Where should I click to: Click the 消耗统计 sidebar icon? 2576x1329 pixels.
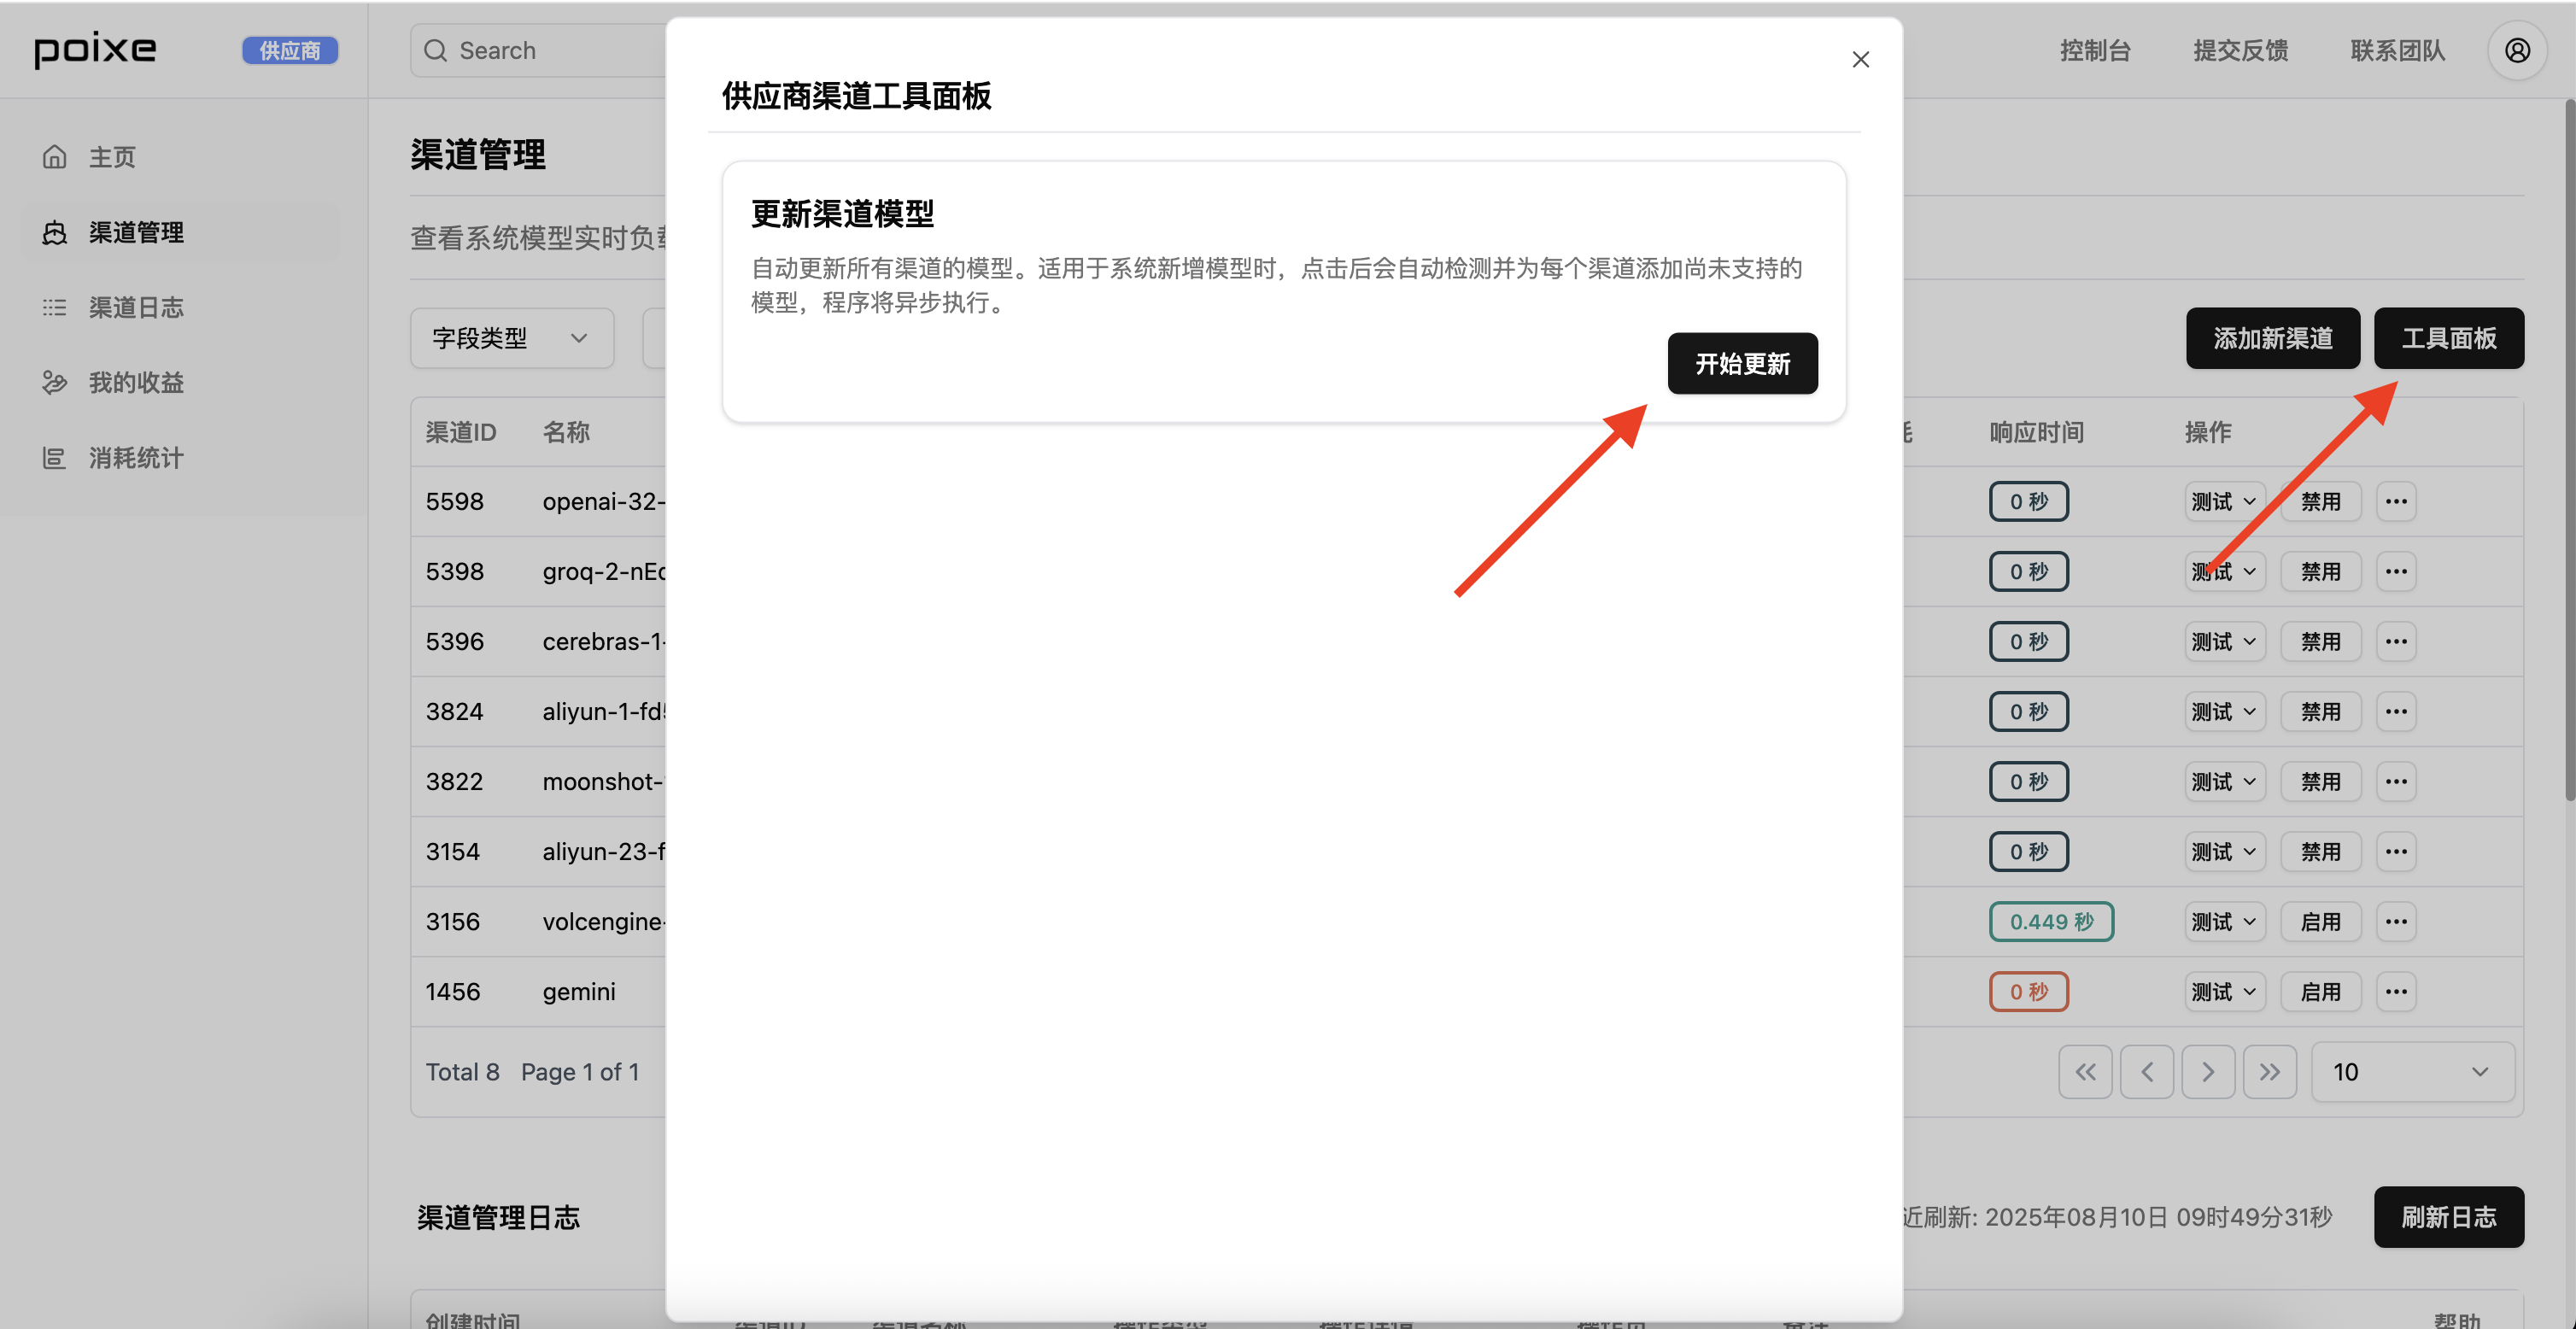tap(55, 458)
